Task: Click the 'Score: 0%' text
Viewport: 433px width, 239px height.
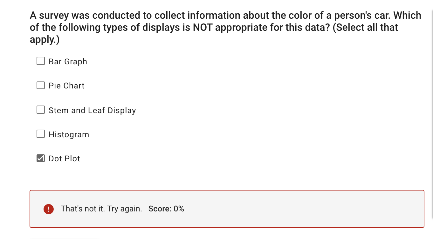Action: tap(166, 209)
